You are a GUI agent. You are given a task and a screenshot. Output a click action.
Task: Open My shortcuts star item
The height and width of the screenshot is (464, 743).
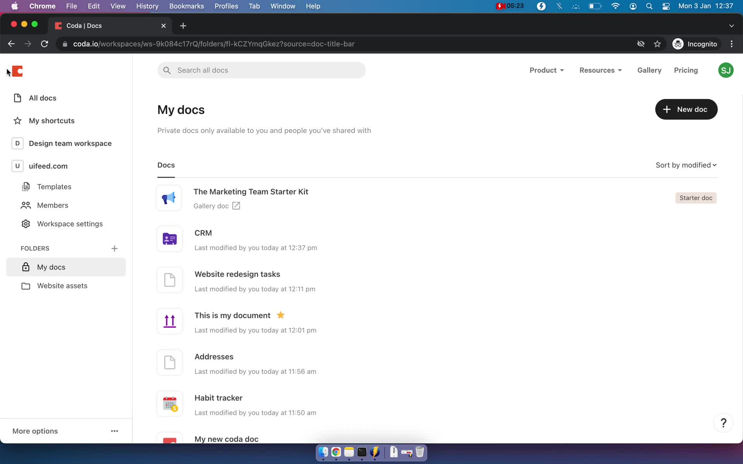point(51,121)
